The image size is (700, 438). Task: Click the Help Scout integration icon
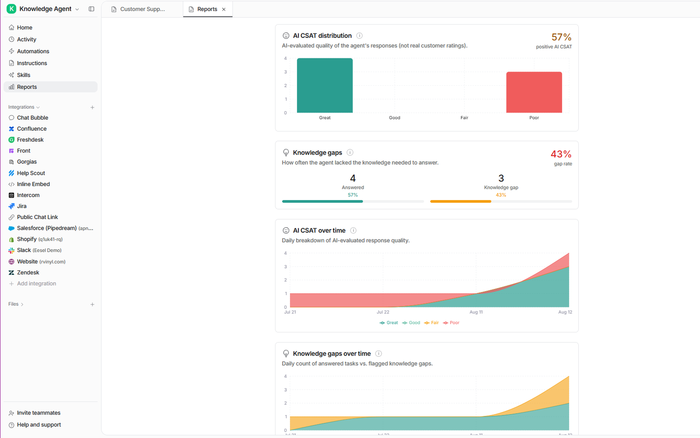pos(11,173)
